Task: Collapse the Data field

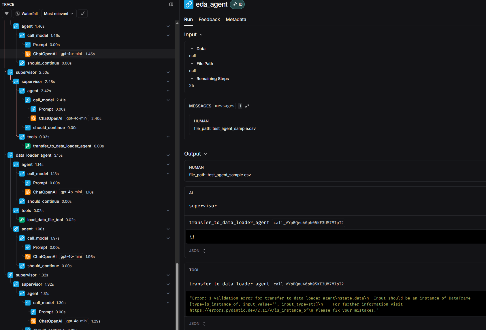Action: (x=192, y=49)
